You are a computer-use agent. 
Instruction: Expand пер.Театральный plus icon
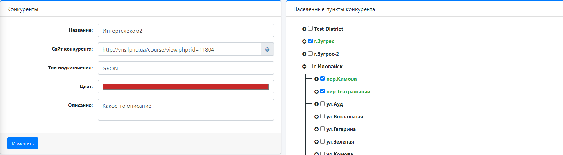coord(316,92)
